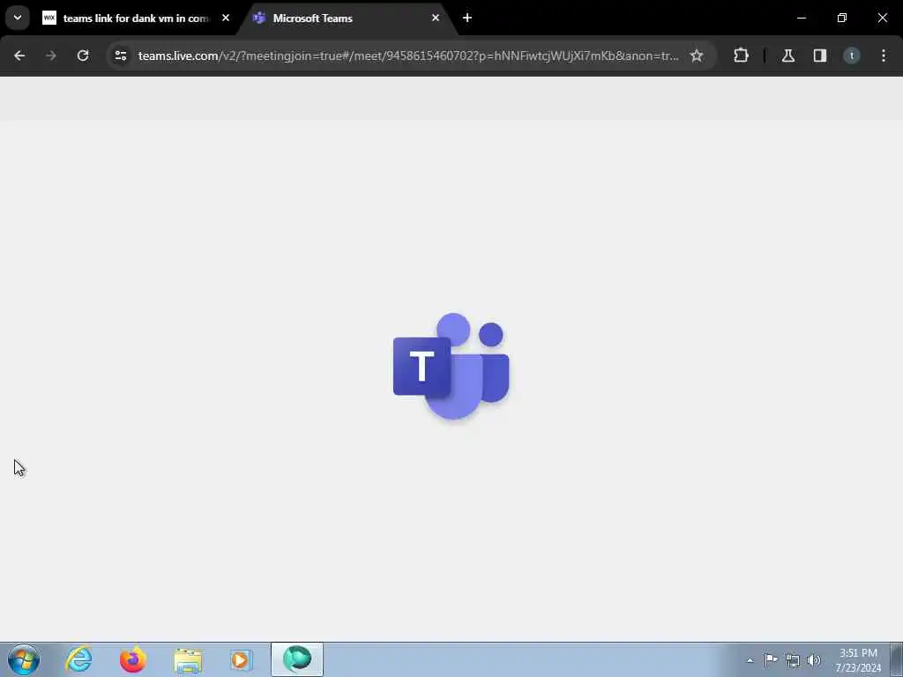Launch Internet Explorer from taskbar
Viewport: 903px width, 677px height.
(78, 659)
